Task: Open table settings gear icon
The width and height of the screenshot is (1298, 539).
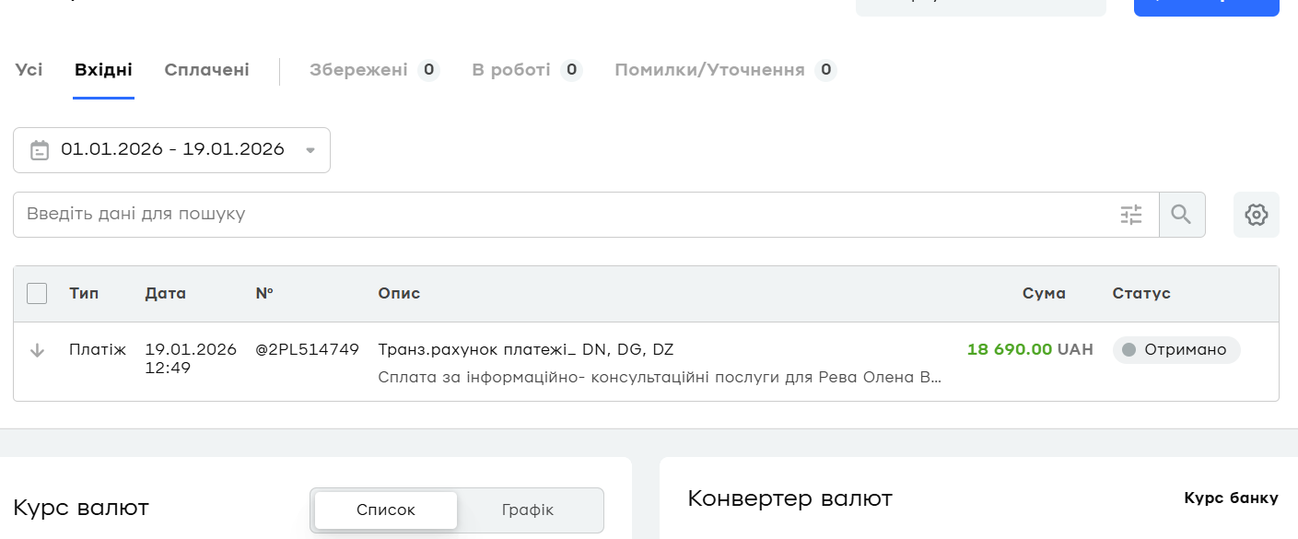Action: coord(1256,215)
